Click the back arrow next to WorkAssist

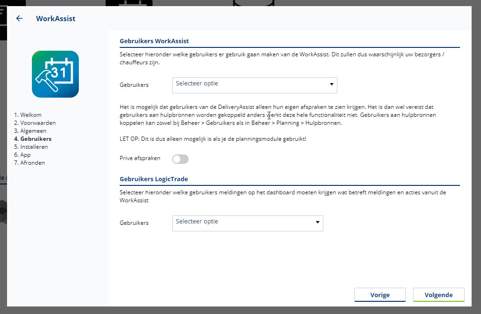19,18
